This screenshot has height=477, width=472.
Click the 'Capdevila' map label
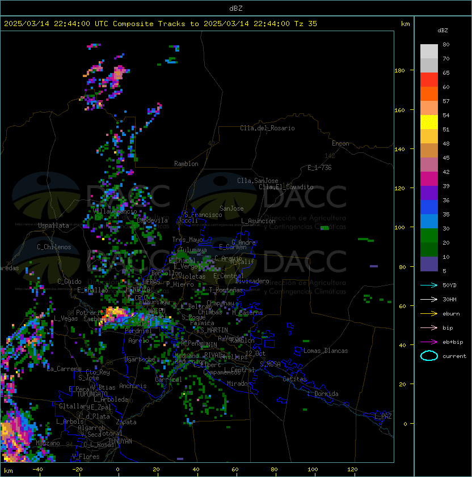pos(152,220)
